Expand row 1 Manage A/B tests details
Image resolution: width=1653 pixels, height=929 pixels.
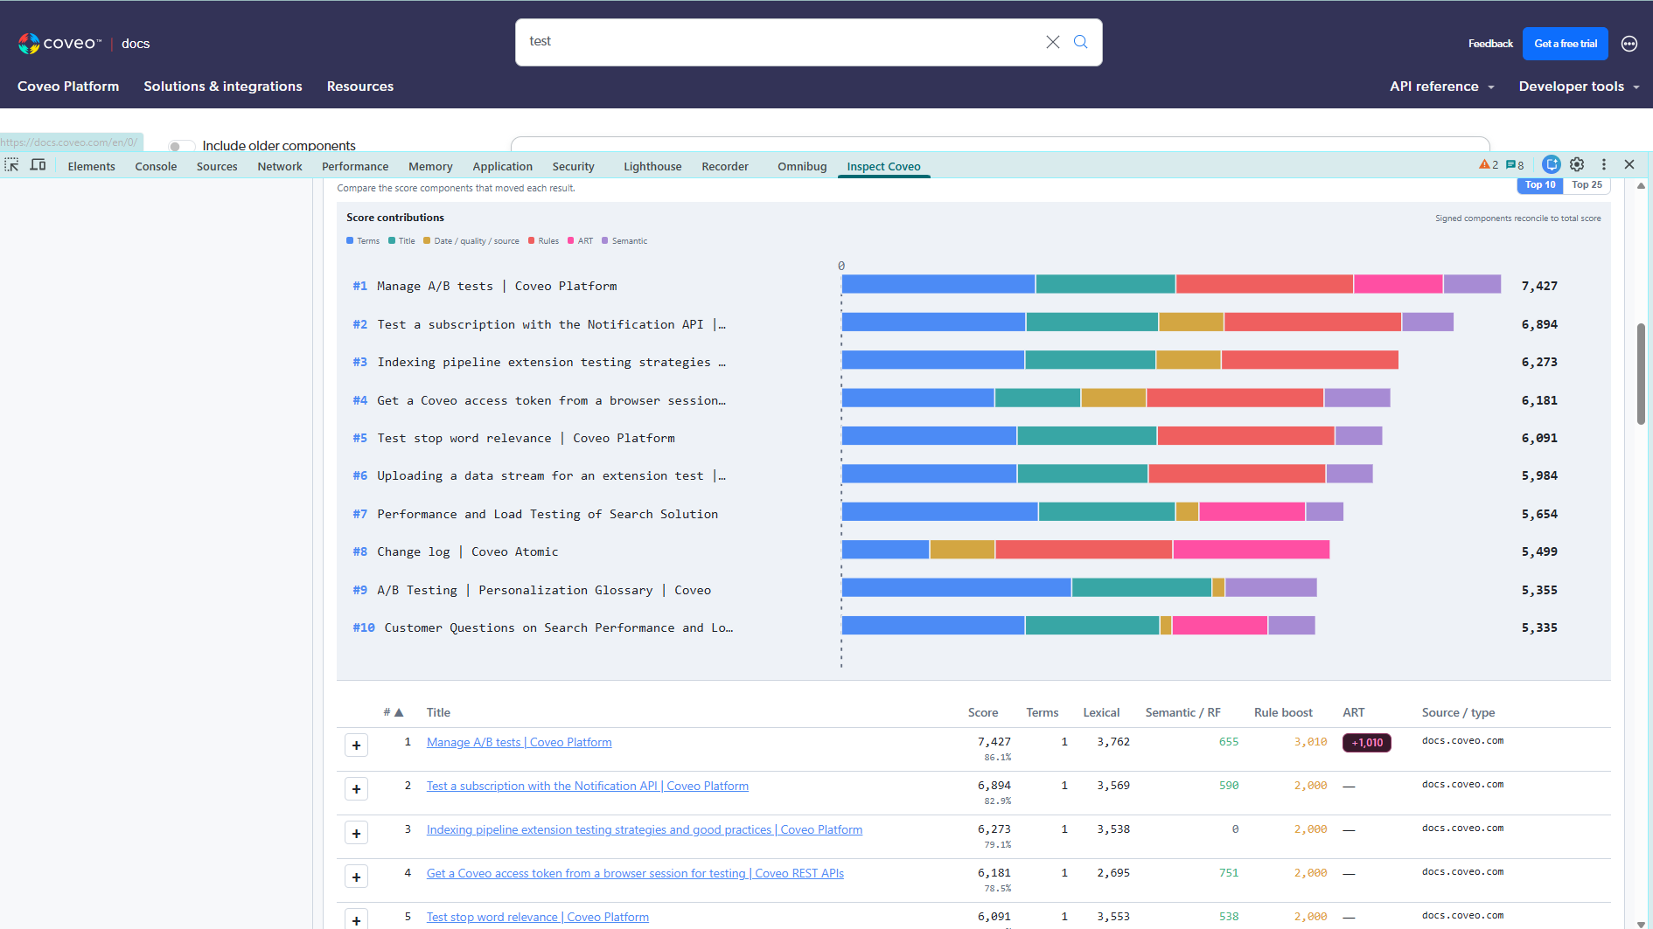[356, 745]
